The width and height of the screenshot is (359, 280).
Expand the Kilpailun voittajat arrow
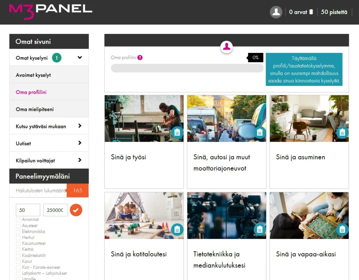tap(80, 160)
